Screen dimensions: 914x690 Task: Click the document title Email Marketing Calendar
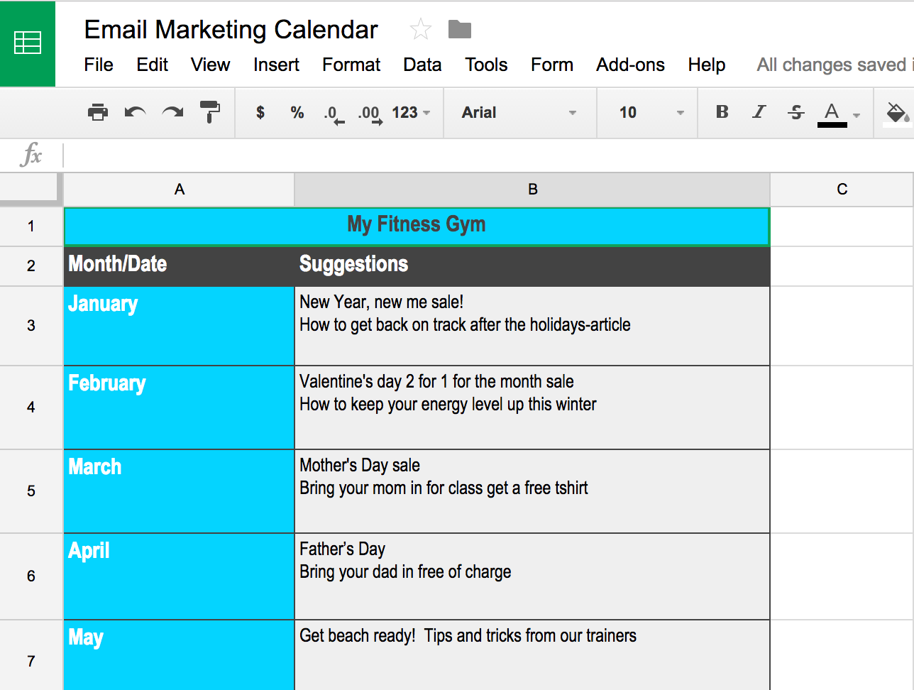pyautogui.click(x=231, y=30)
